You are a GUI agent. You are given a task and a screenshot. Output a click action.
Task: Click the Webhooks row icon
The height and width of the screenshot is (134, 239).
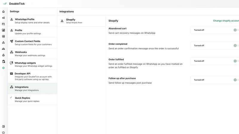point(12,52)
